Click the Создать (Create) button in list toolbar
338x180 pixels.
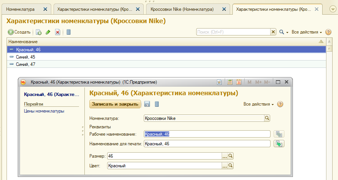click(19, 32)
